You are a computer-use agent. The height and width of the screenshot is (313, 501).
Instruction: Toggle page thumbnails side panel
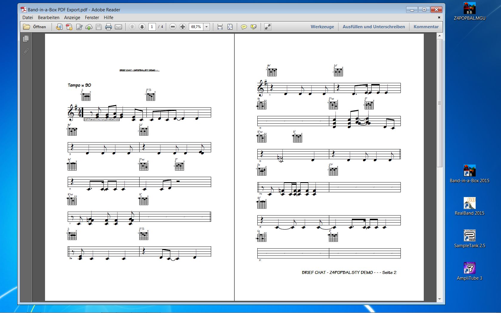pyautogui.click(x=26, y=38)
